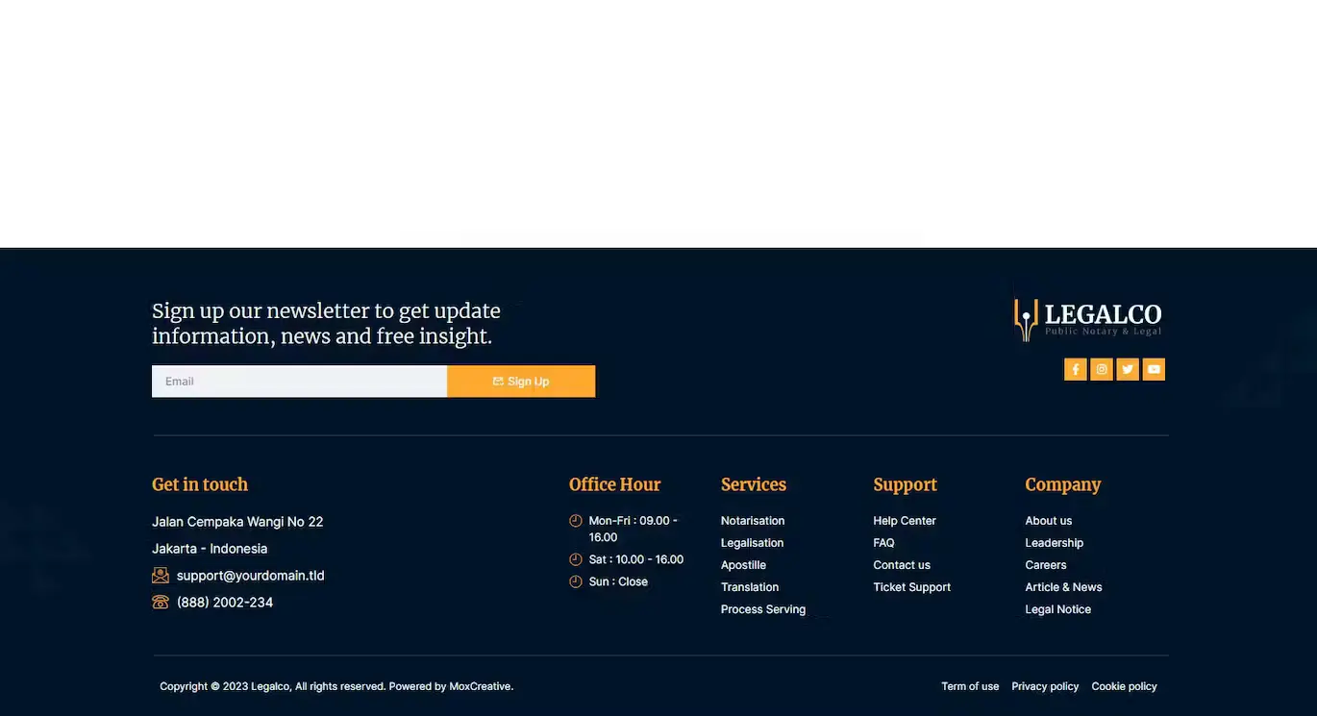Screen dimensions: 1317x716
Task: Click the (888) 2002-234 phone number
Action: 225,603
